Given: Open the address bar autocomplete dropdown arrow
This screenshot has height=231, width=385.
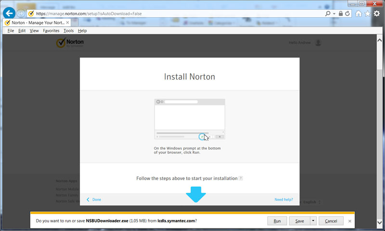Looking at the screenshot, I should tap(334, 14).
